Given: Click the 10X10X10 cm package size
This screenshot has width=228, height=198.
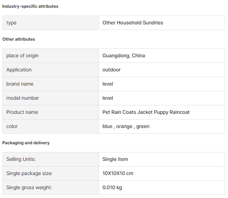Looking at the screenshot, I should (118, 173).
